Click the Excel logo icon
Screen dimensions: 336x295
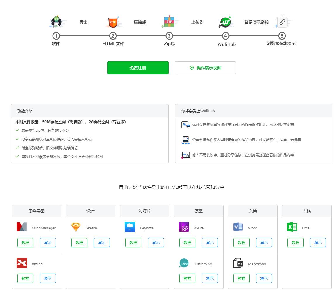tap(292, 227)
